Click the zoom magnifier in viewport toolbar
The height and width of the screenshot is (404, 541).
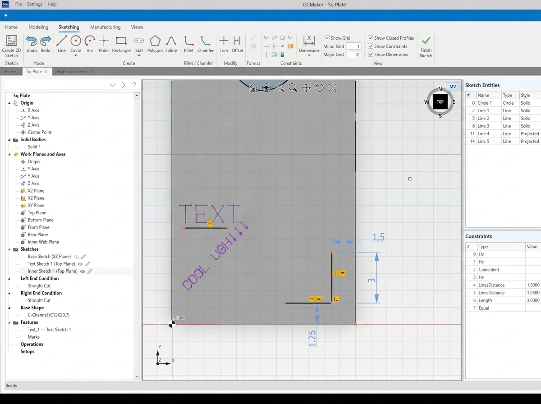(x=293, y=88)
